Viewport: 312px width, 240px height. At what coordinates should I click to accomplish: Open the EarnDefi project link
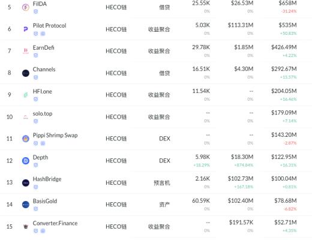(43, 47)
